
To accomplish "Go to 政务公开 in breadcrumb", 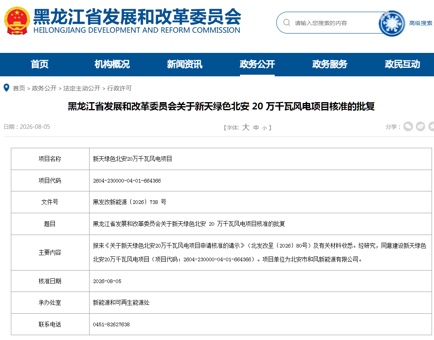I will coord(44,88).
